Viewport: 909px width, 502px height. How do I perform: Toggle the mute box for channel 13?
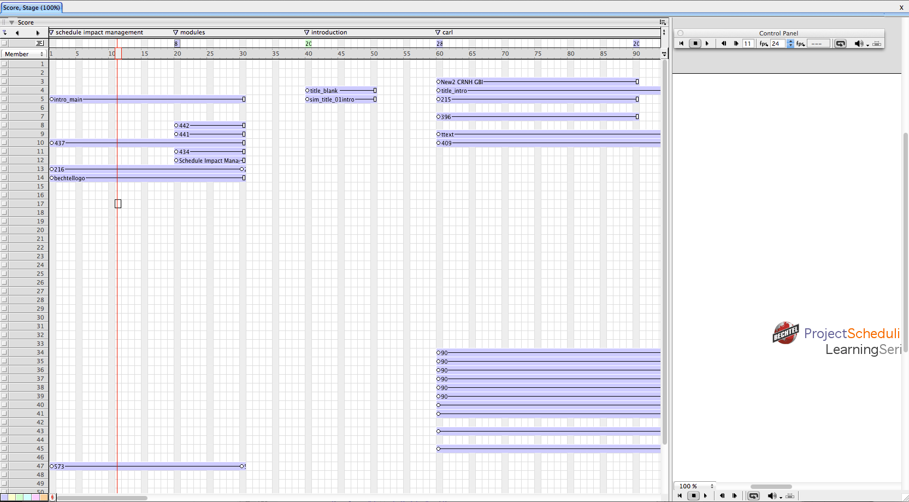click(x=4, y=169)
